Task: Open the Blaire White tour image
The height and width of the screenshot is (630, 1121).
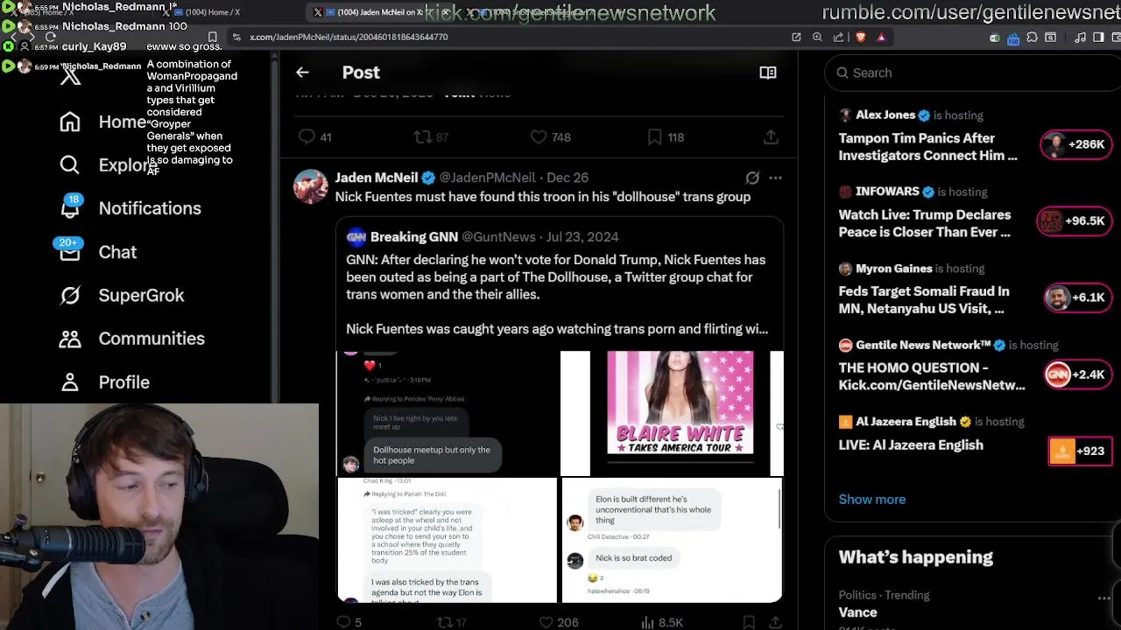Action: (672, 413)
